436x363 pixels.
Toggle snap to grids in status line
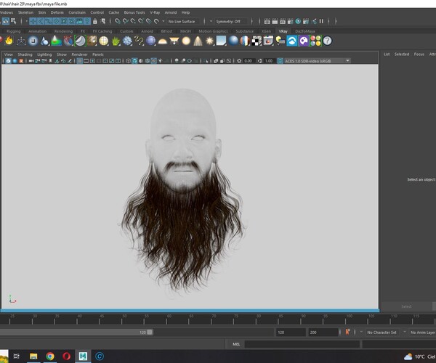pyautogui.click(x=118, y=21)
